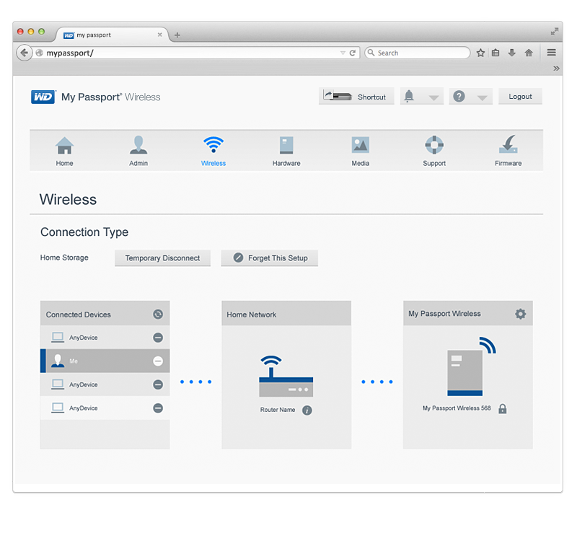Switch to the Hardware tab label

[x=286, y=164]
